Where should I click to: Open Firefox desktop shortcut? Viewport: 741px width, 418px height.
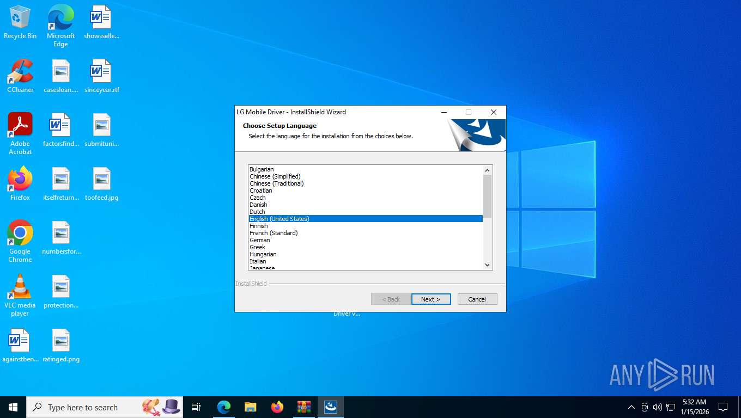(x=20, y=184)
